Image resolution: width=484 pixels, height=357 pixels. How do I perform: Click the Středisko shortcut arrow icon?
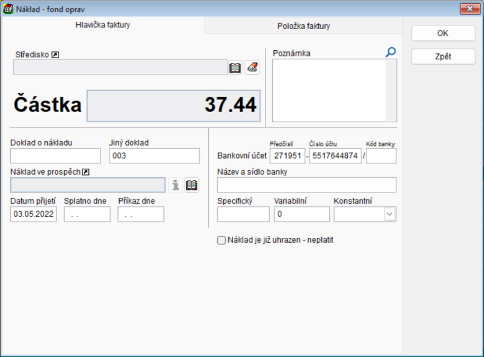[56, 54]
